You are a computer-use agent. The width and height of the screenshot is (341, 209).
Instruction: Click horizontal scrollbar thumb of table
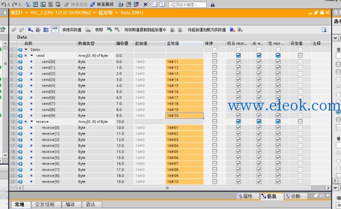tap(168, 188)
